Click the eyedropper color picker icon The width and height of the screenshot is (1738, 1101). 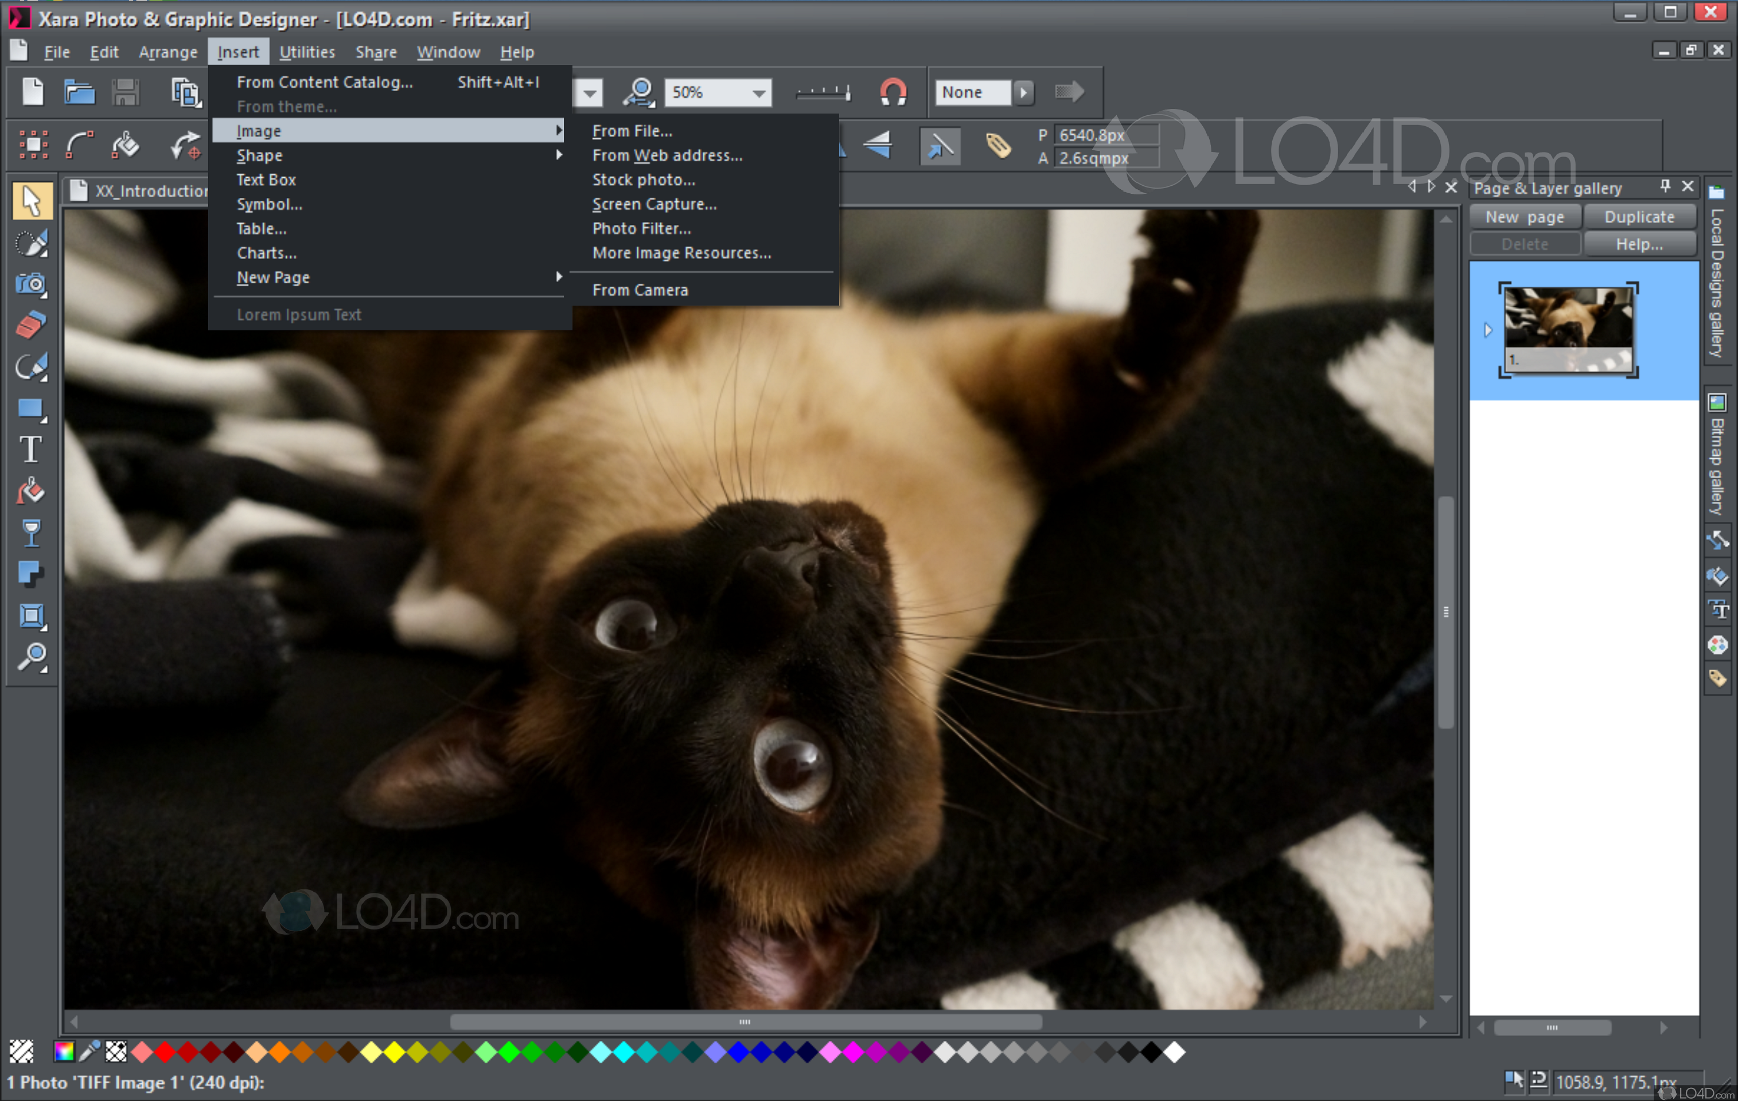tap(89, 1052)
